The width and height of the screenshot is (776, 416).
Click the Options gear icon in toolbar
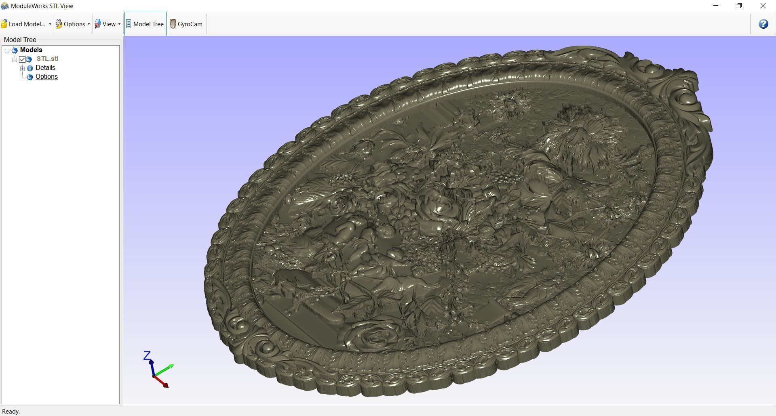[59, 24]
